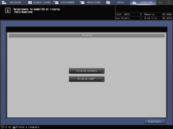Click the speaker sound icon
Screen dimensions: 173x129
point(160,2)
